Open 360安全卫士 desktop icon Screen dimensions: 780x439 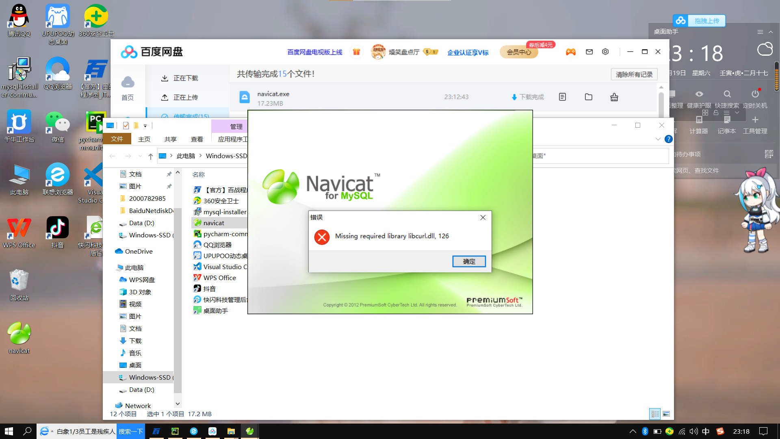pos(96,20)
